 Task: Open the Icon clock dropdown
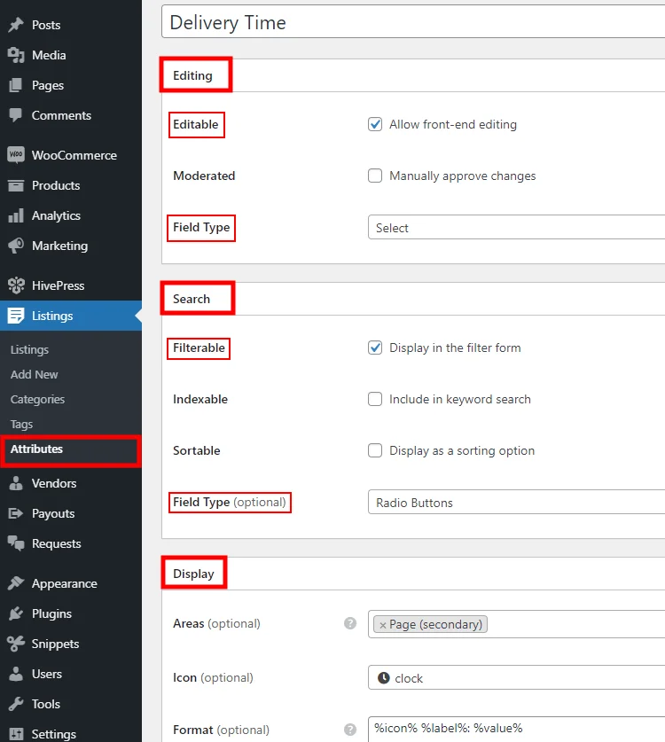[x=516, y=677]
